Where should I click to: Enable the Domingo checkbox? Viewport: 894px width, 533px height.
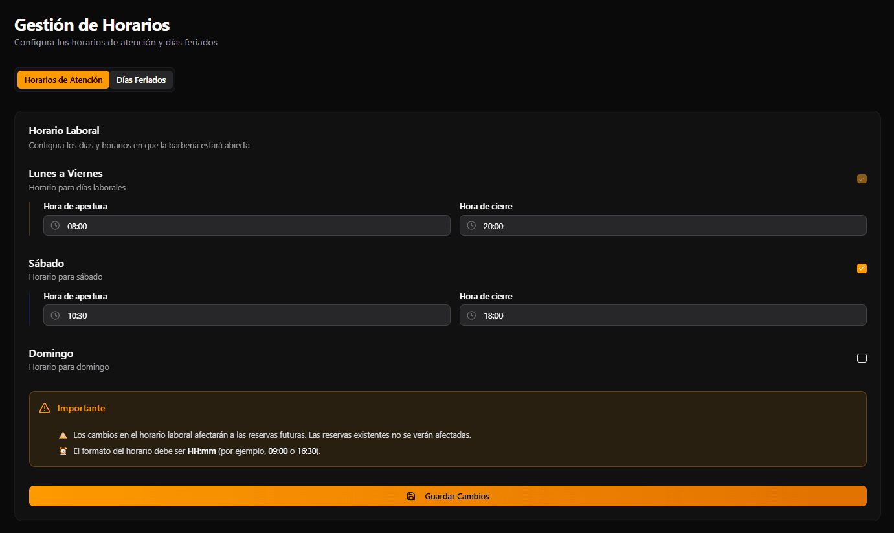coord(862,358)
